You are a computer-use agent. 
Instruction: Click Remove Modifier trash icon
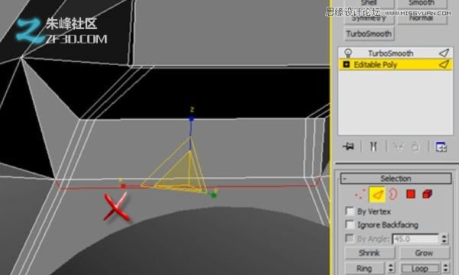(x=416, y=147)
